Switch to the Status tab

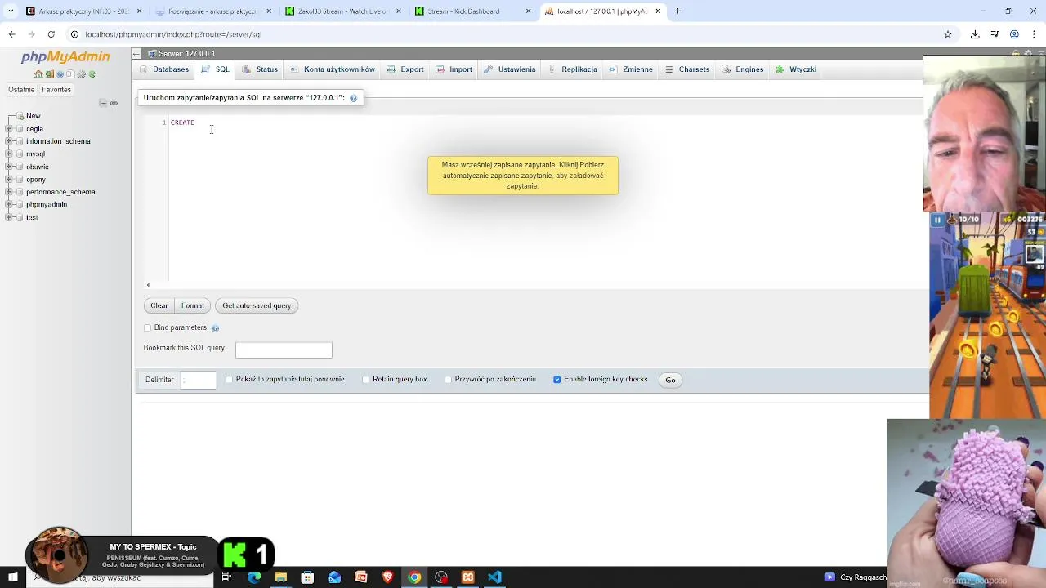point(261,69)
